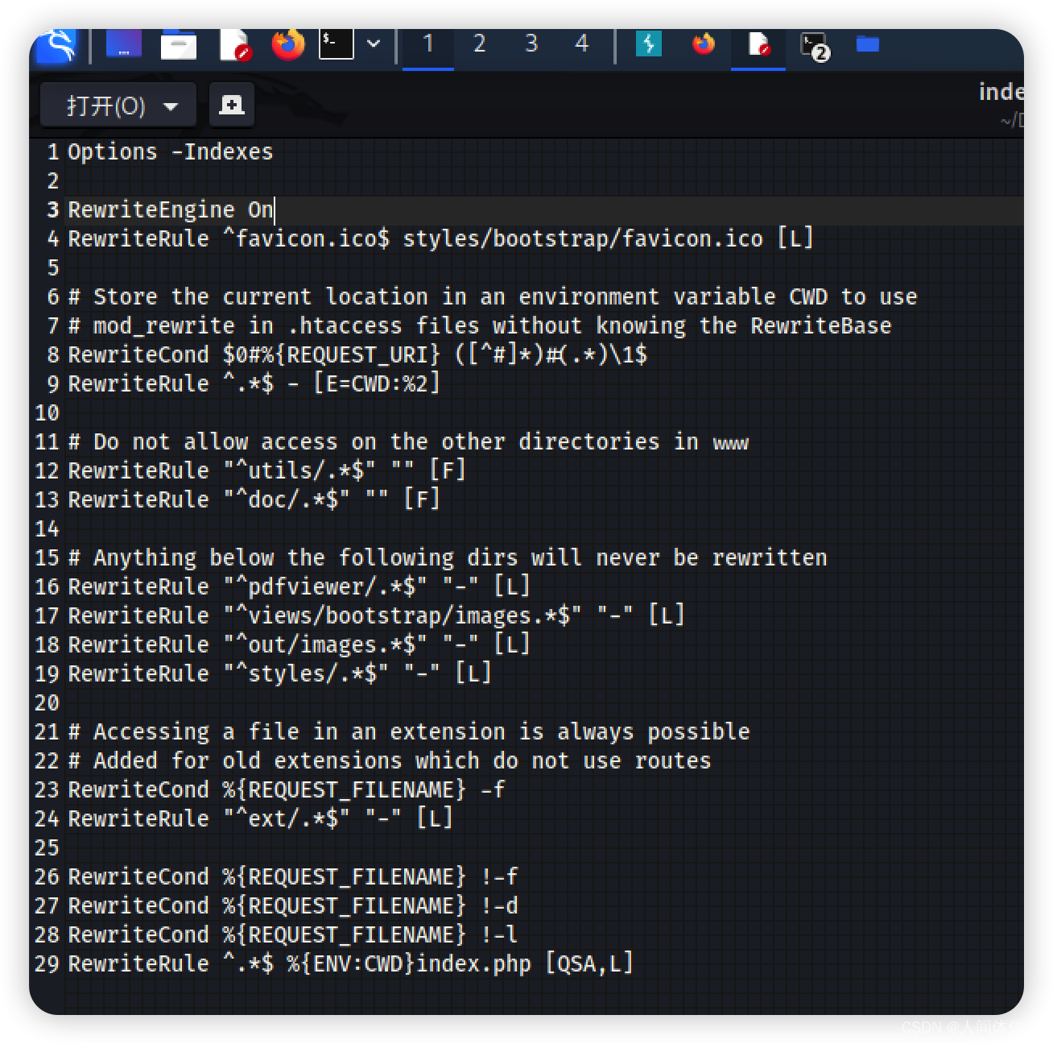Click the RewriteCond $0#%{REQUEST_URI} line
Screen dimensions: 1053x1044
(x=357, y=354)
